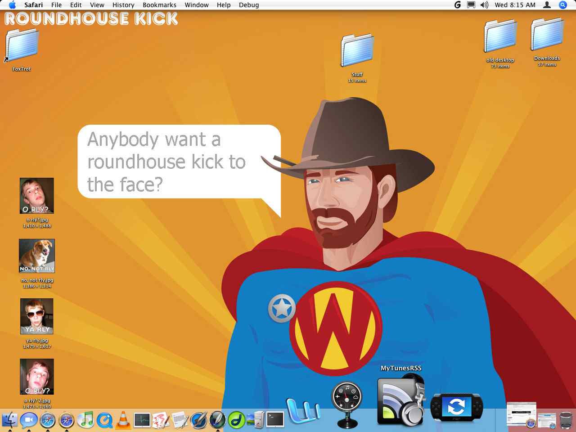
Task: Open the blue-ringed Safari compass in dock
Action: pos(48,420)
